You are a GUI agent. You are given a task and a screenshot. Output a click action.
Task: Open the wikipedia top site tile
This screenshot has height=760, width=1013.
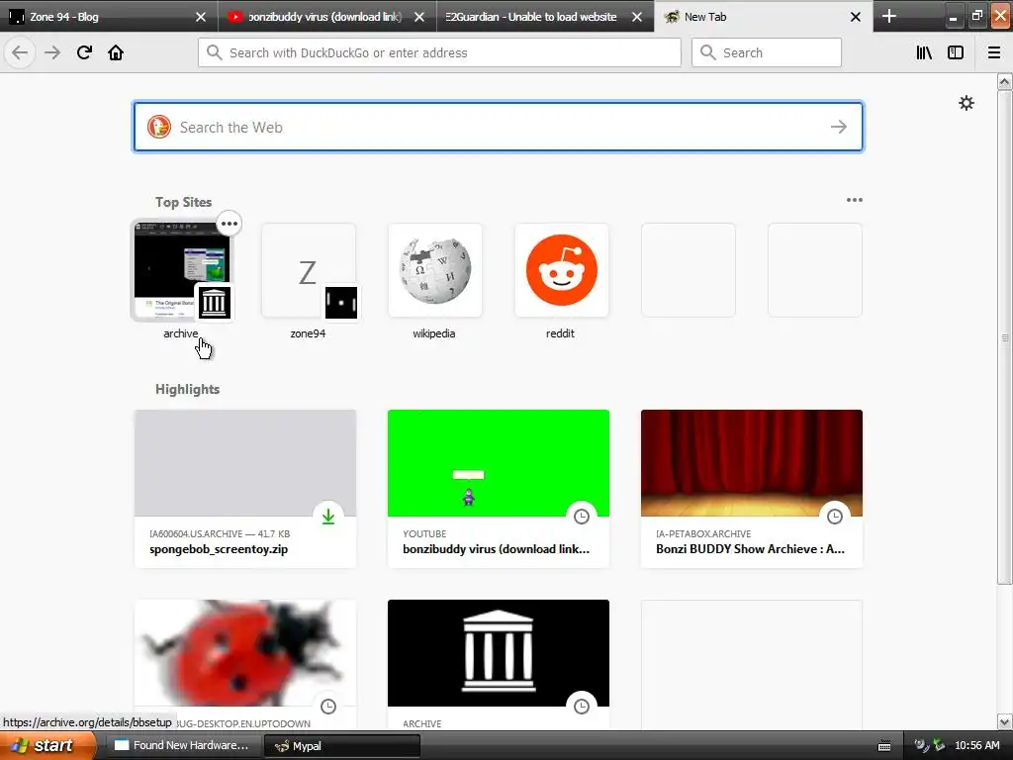[x=435, y=271]
